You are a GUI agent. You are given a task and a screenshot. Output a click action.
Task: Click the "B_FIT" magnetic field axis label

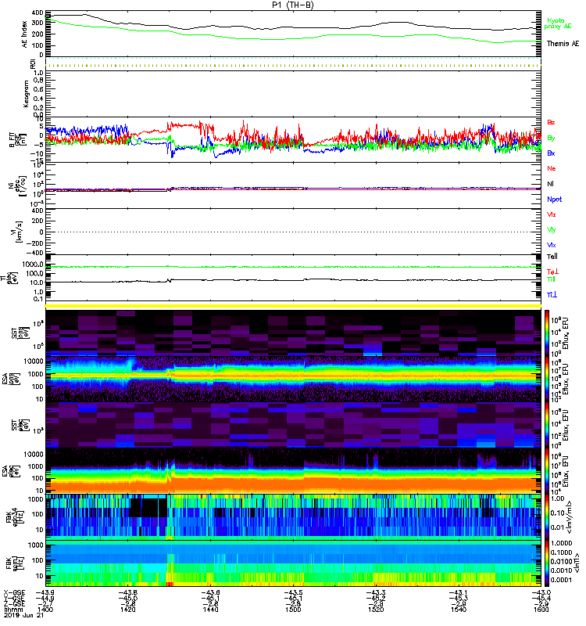(12, 140)
